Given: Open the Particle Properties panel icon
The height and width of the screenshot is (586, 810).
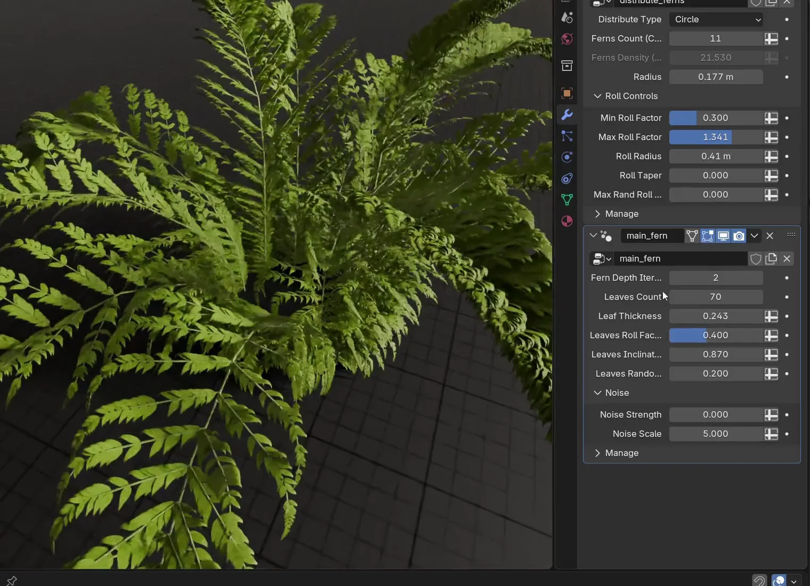Looking at the screenshot, I should 567,136.
